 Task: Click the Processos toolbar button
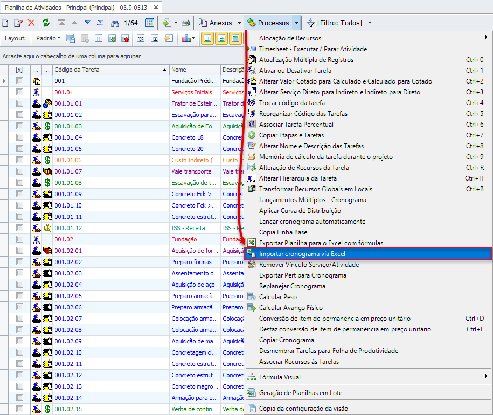point(268,23)
